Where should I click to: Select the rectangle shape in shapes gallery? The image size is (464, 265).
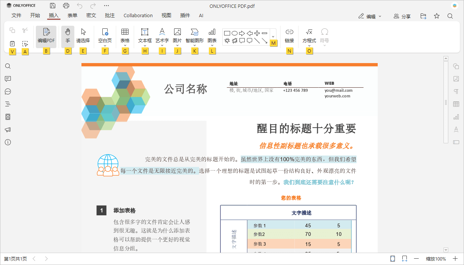[x=227, y=33]
